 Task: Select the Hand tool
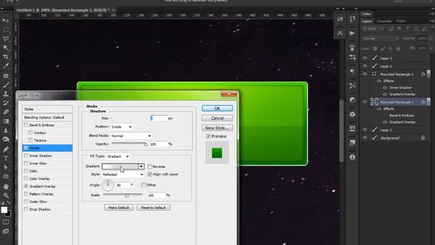coord(6,186)
